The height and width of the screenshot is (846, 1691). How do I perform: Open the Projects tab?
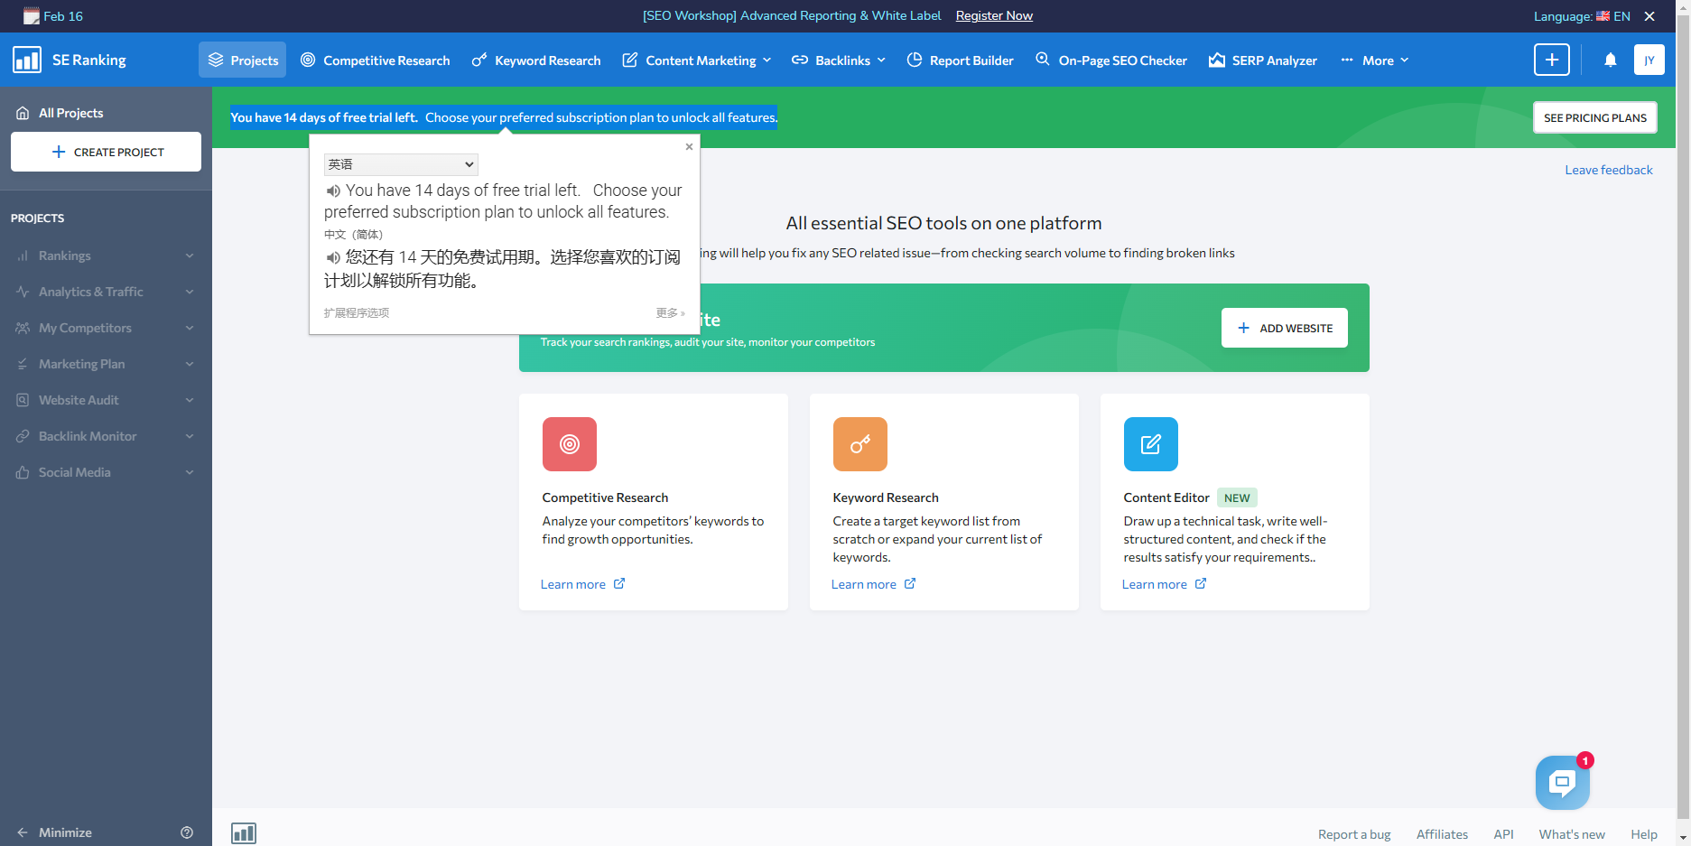(242, 60)
